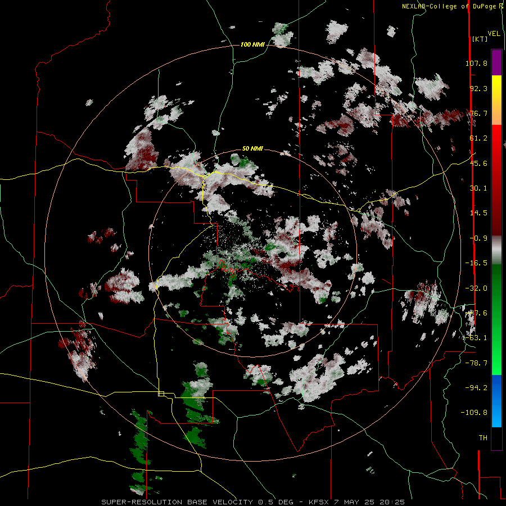Click the "50 NMI" range ring label
Image resolution: width=506 pixels, height=506 pixels.
coord(252,149)
